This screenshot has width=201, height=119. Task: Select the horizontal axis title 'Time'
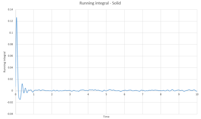(x=106, y=117)
